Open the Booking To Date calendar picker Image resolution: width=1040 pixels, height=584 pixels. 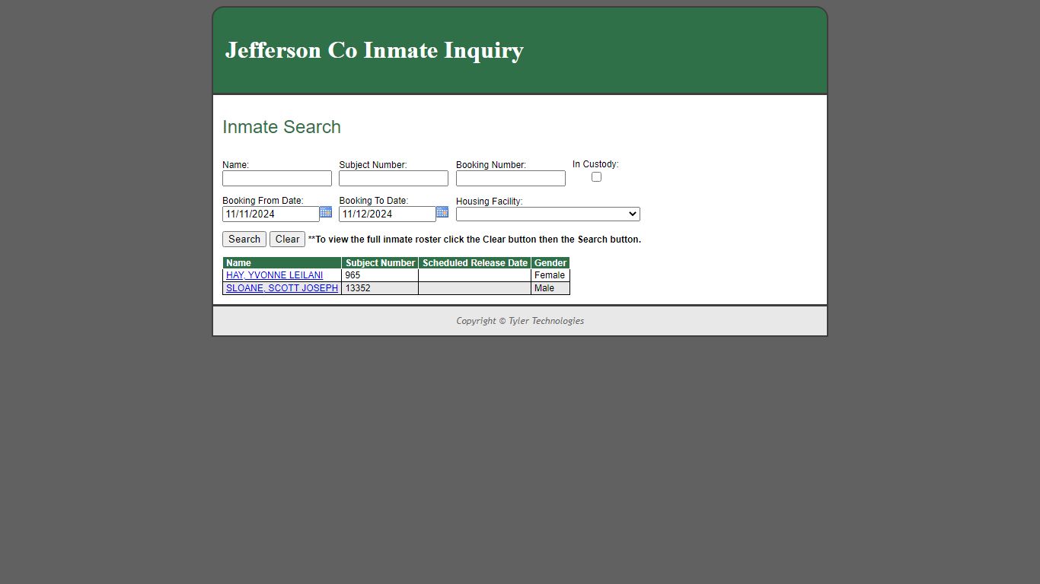[x=442, y=212]
